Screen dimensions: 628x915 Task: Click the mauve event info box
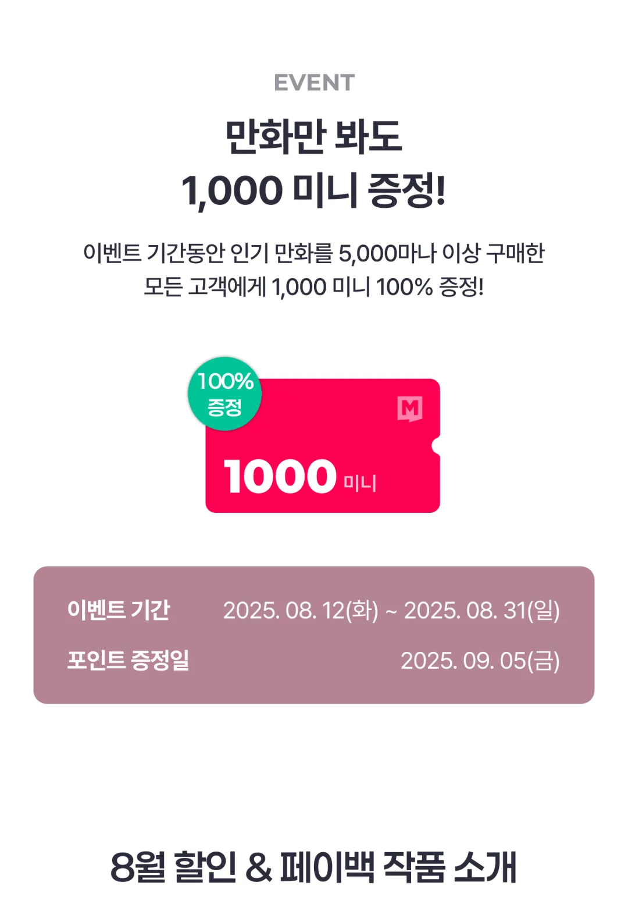(314, 635)
